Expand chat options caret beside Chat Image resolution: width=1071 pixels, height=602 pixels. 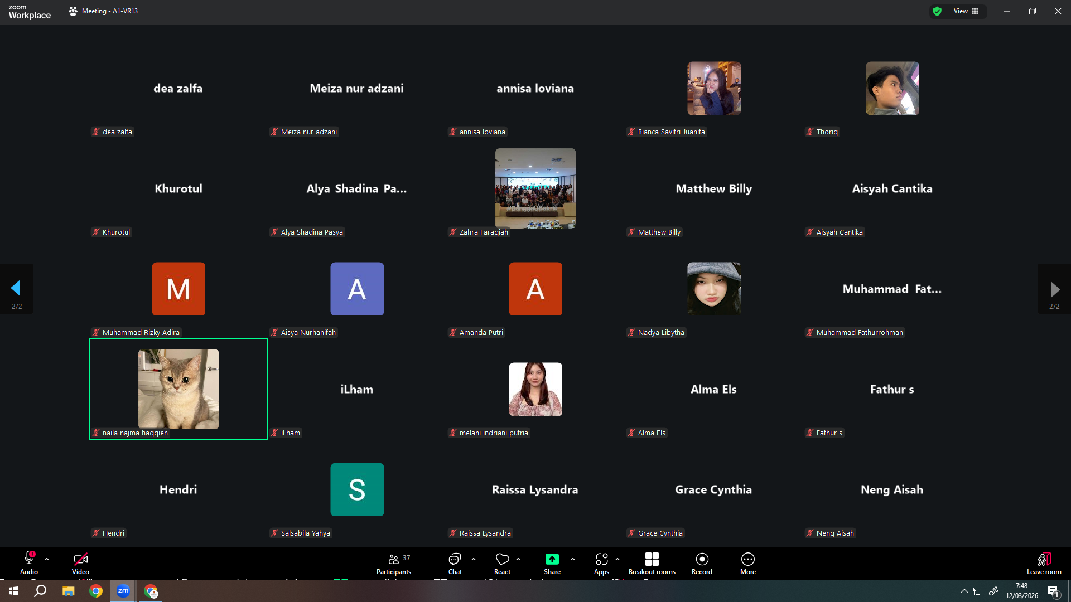[474, 559]
